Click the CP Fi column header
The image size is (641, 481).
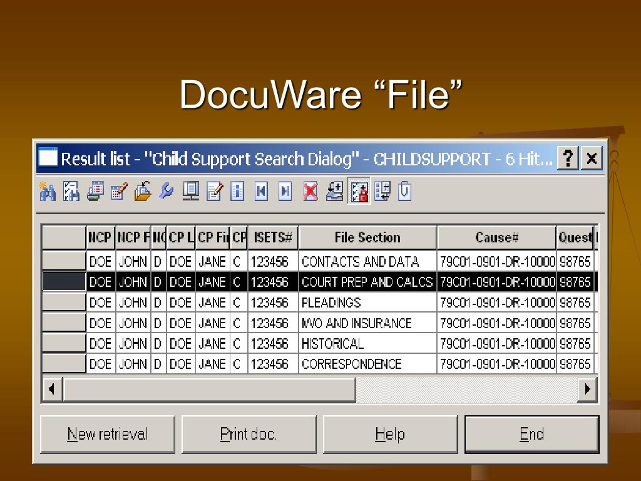click(x=213, y=237)
